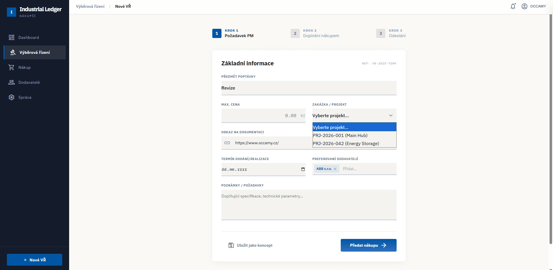Open Výběrová řízení in the sidebar
The height and width of the screenshot is (270, 553).
35,52
